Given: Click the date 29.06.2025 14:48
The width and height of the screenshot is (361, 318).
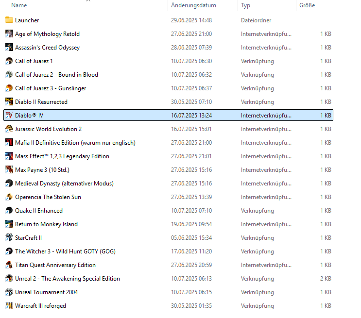Looking at the screenshot, I should tap(191, 20).
